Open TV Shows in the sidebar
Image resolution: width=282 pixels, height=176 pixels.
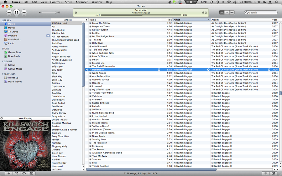(13, 32)
